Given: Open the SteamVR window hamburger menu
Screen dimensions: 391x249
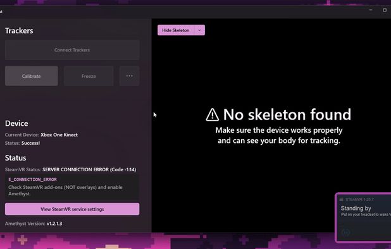Looking at the screenshot, I should [342, 200].
